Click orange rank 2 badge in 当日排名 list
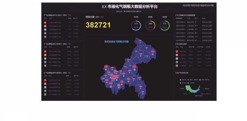 45,26
